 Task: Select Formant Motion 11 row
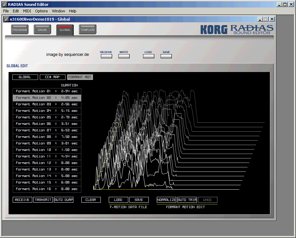tap(47, 156)
